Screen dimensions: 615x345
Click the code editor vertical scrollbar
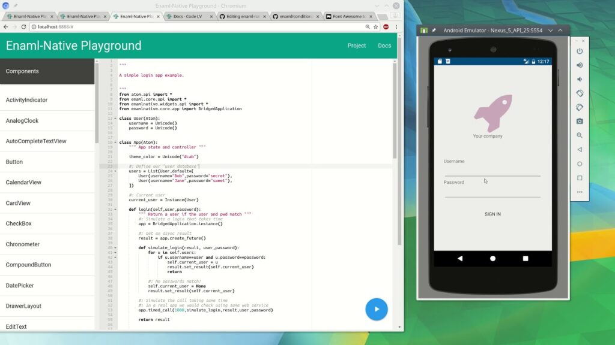[x=394, y=110]
